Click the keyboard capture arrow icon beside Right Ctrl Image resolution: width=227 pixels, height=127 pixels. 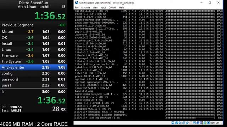[209, 123]
